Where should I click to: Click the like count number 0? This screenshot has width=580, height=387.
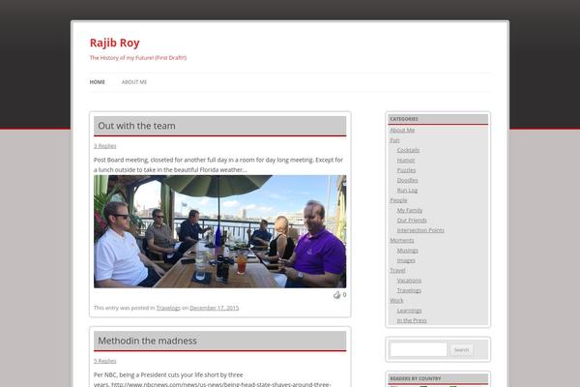click(x=344, y=295)
